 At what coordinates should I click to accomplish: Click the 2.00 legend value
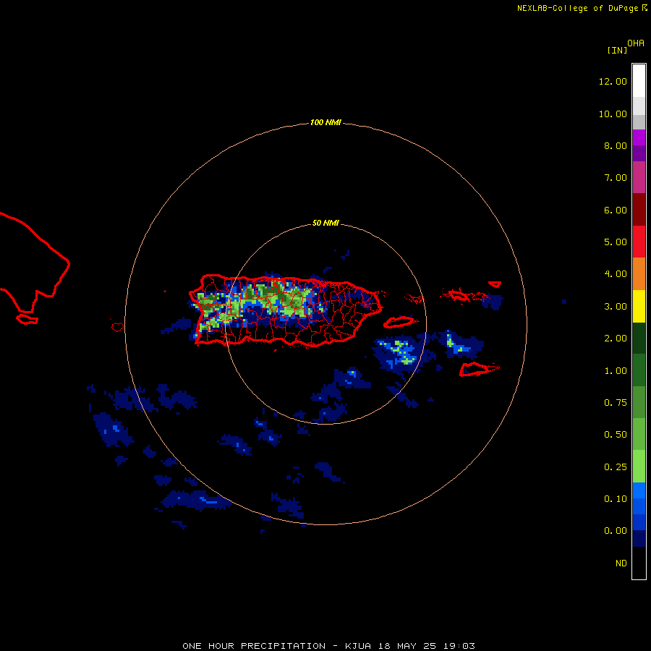point(616,339)
